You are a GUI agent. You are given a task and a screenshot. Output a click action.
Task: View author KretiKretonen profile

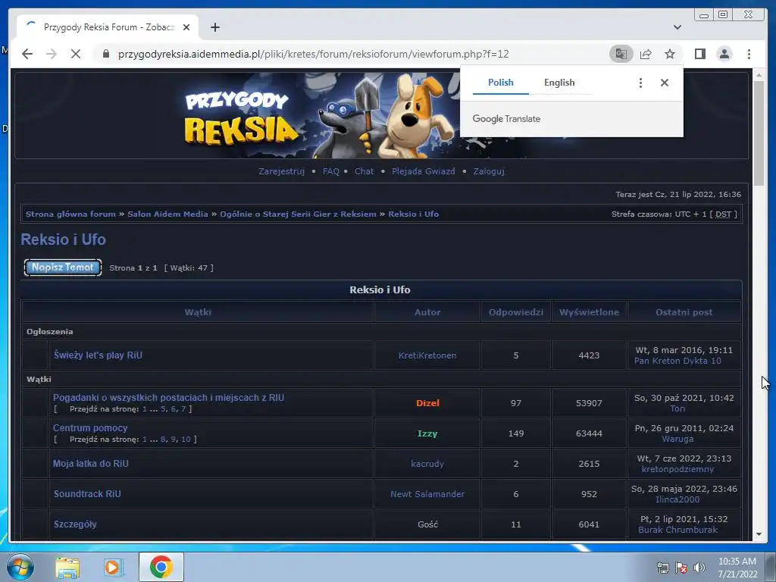click(427, 355)
